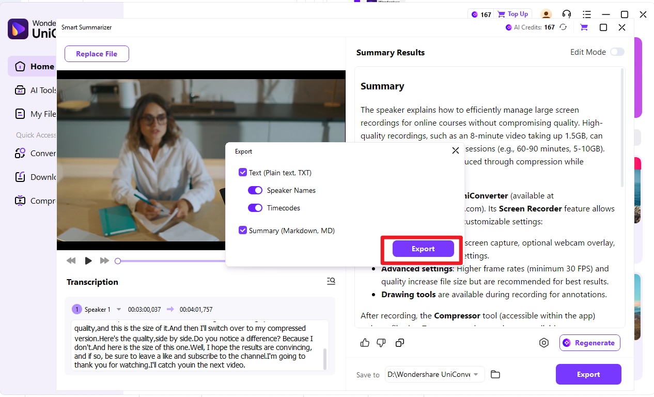This screenshot has width=654, height=397.
Task: Open the account avatar menu
Action: click(546, 14)
